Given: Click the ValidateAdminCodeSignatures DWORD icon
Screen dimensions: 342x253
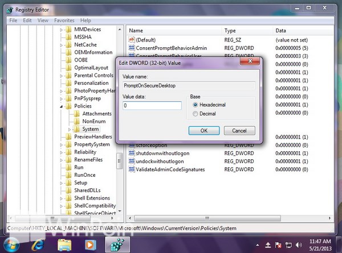Looking at the screenshot, I should tap(131, 169).
